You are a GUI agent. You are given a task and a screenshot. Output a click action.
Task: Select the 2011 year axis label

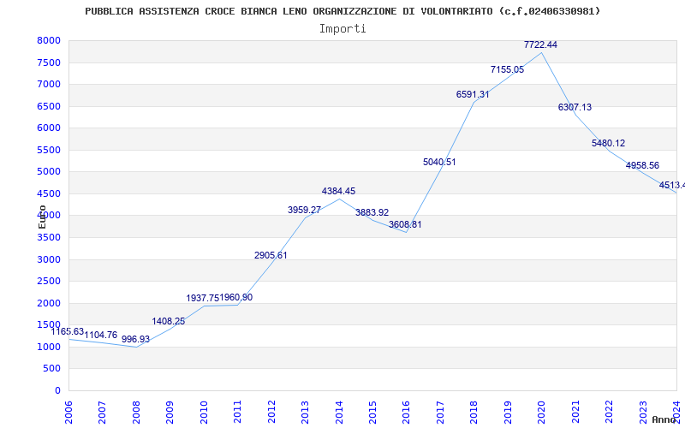point(238,412)
